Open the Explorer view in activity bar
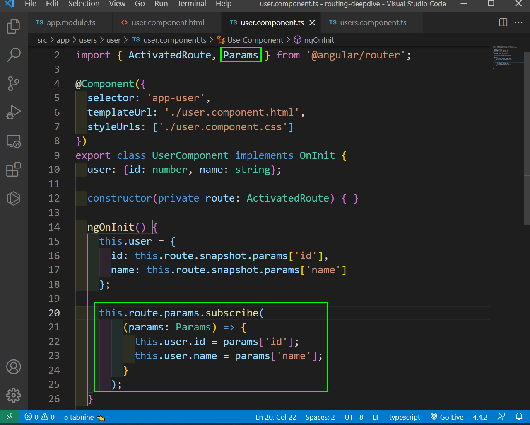Image resolution: width=530 pixels, height=425 pixels. (13, 26)
